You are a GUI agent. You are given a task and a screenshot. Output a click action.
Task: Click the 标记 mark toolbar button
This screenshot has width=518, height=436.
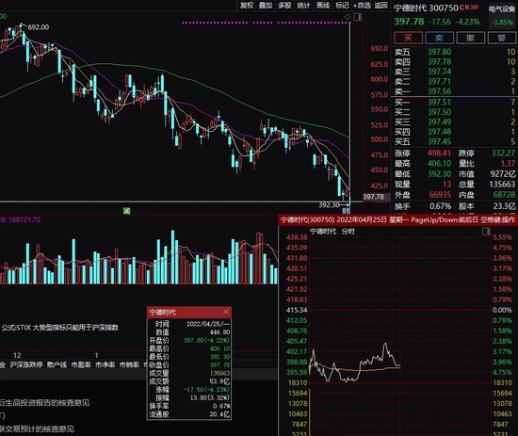(342, 5)
